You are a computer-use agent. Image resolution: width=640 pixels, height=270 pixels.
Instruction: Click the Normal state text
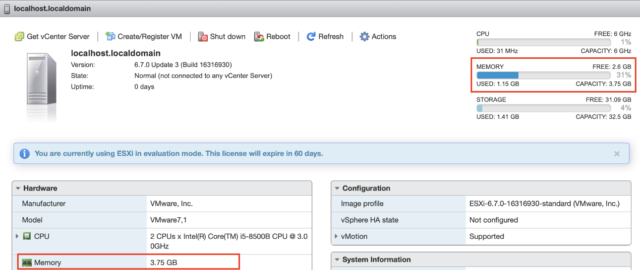(x=203, y=76)
